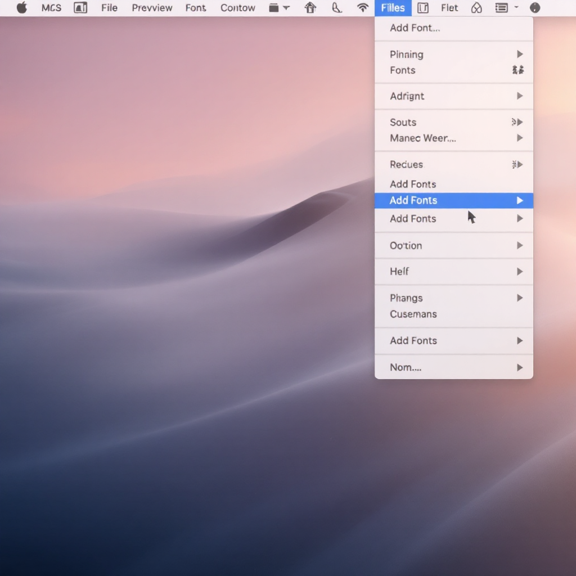Viewport: 576px width, 576px height.
Task: Open Add Fonts entry just above Oo'tion
Action: coord(454,219)
